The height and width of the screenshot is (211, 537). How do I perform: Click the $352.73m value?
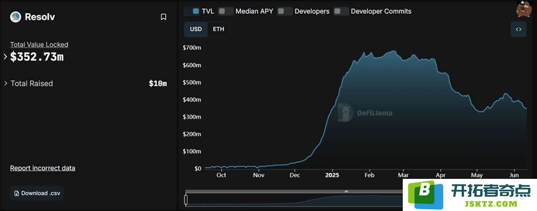[37, 57]
